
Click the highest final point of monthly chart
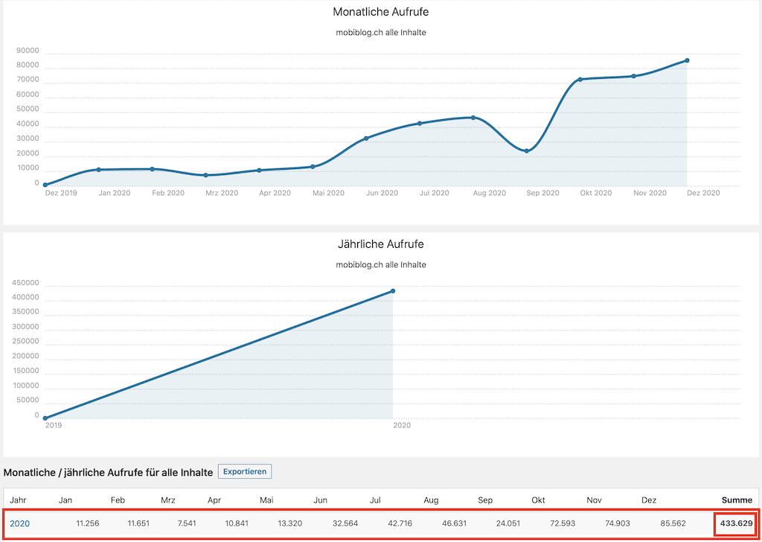pos(687,60)
